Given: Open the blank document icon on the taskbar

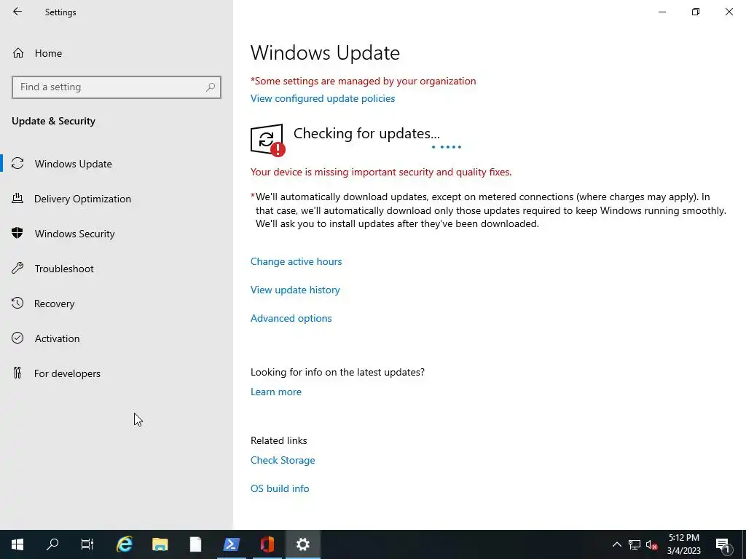Looking at the screenshot, I should pos(195,544).
